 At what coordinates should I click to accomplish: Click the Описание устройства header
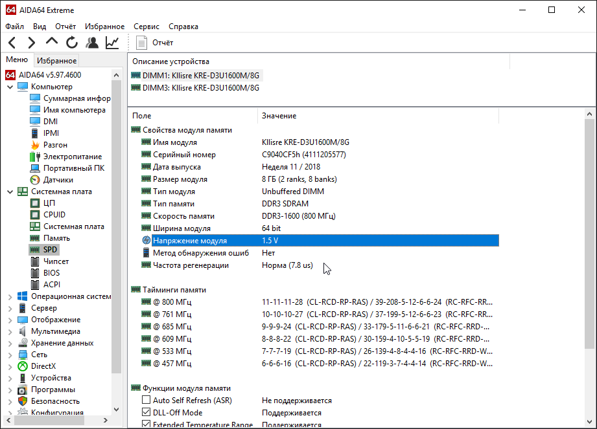319,61
